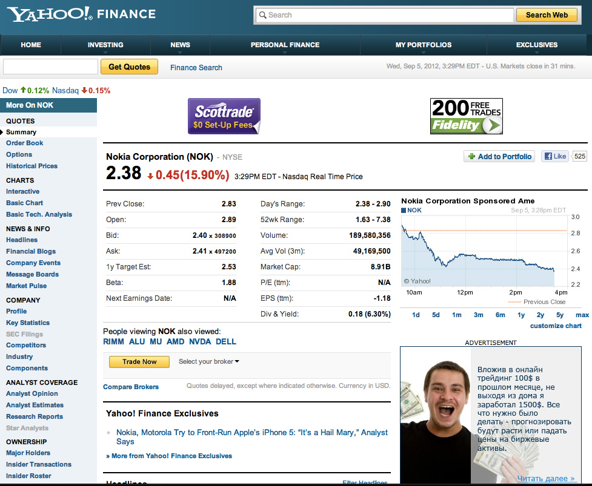592x486 pixels.
Task: Click the magnifier icon in the search box
Action: [x=263, y=15]
